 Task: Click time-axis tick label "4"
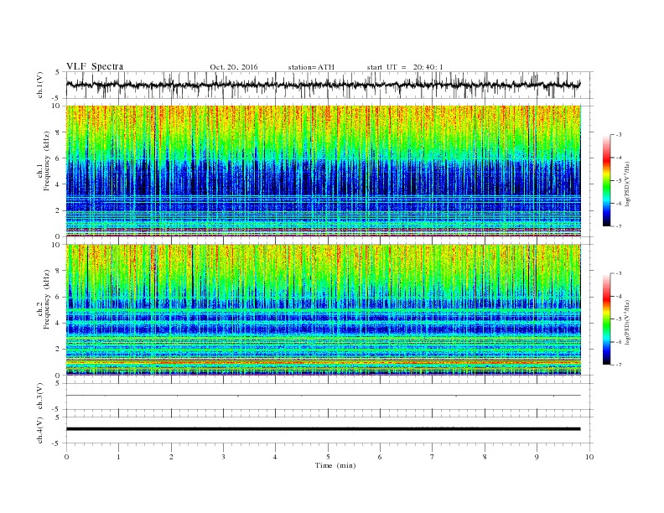[x=275, y=457]
